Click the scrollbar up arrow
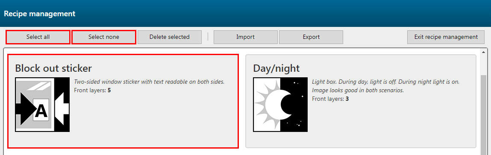 click(483, 52)
